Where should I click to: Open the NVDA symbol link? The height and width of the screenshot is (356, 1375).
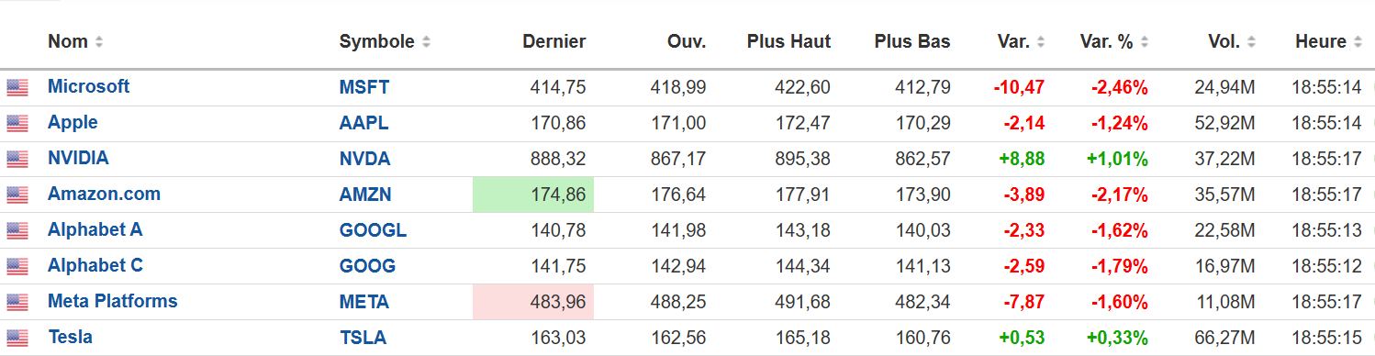point(364,159)
